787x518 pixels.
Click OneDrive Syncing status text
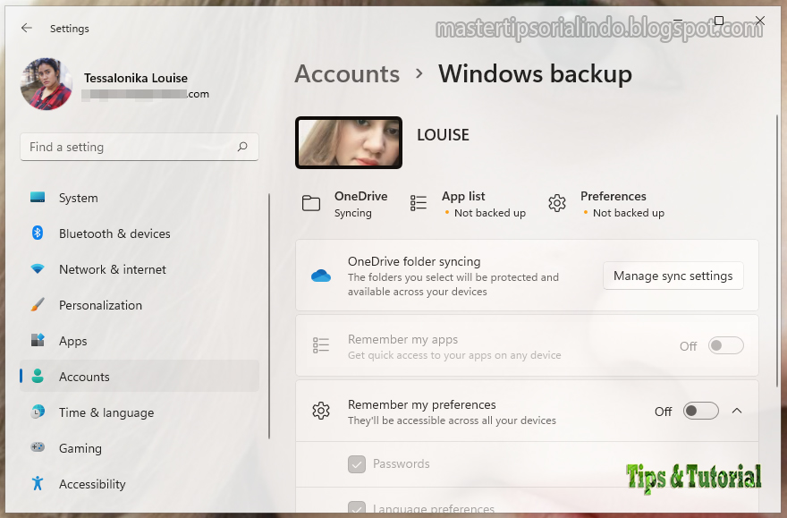(353, 213)
